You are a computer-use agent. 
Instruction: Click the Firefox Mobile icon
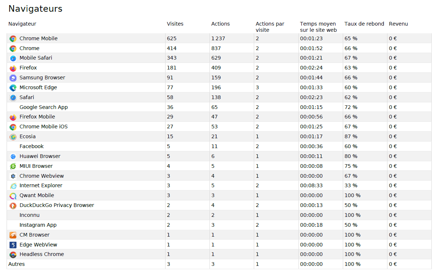(x=13, y=117)
